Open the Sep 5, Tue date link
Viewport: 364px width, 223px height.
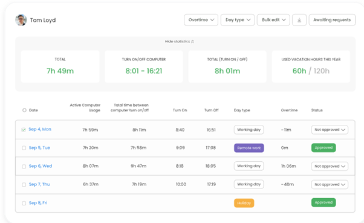(x=39, y=148)
